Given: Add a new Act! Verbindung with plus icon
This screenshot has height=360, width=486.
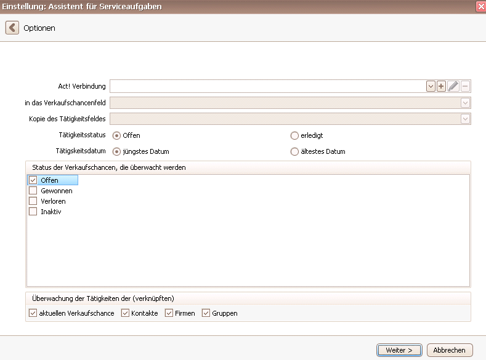Looking at the screenshot, I should pyautogui.click(x=441, y=86).
